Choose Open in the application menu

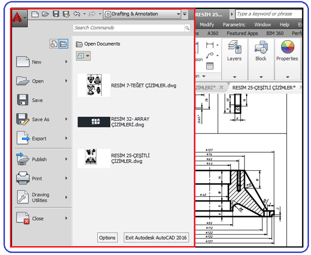[x=42, y=81]
